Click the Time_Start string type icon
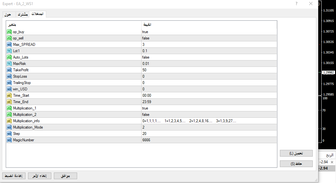This screenshot has width=336, height=183. pyautogui.click(x=9, y=95)
